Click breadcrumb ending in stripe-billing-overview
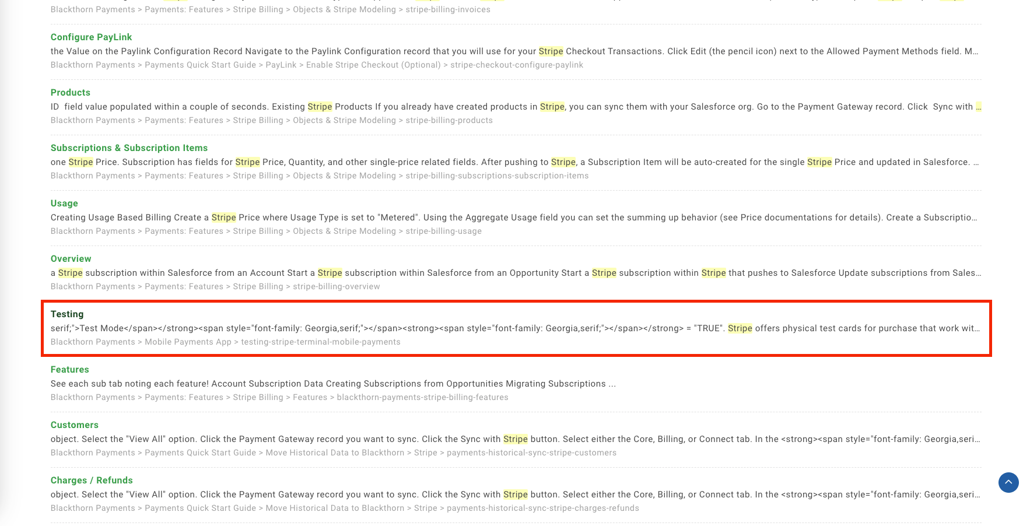 pos(215,286)
